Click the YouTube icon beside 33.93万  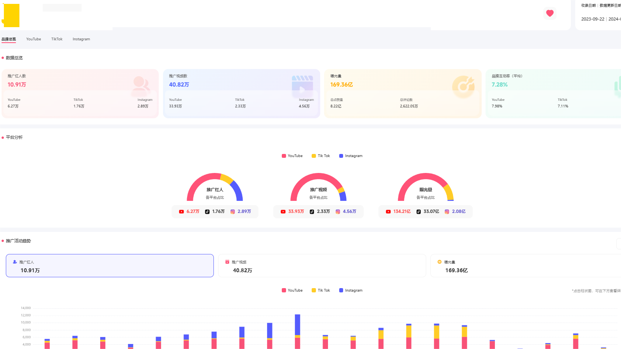click(283, 212)
